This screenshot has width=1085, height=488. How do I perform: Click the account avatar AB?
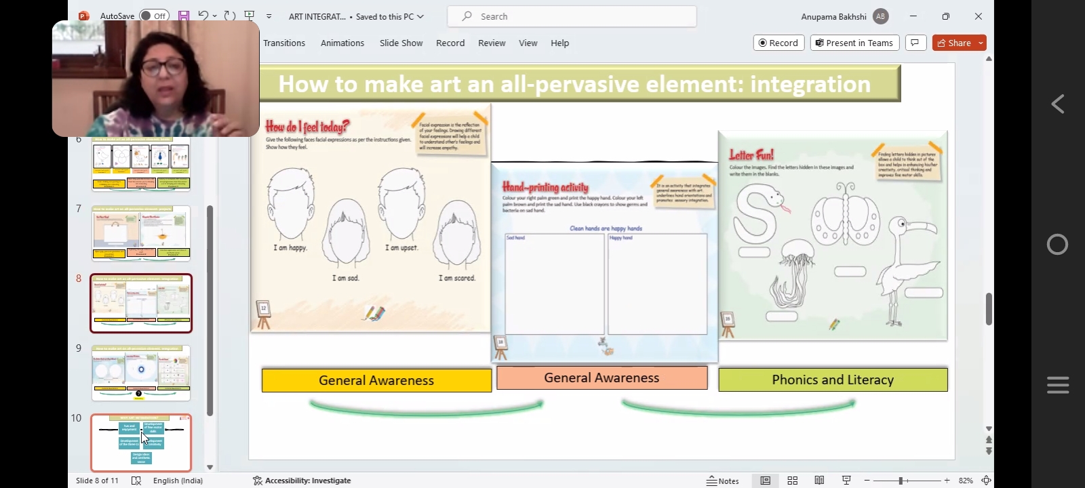click(880, 16)
